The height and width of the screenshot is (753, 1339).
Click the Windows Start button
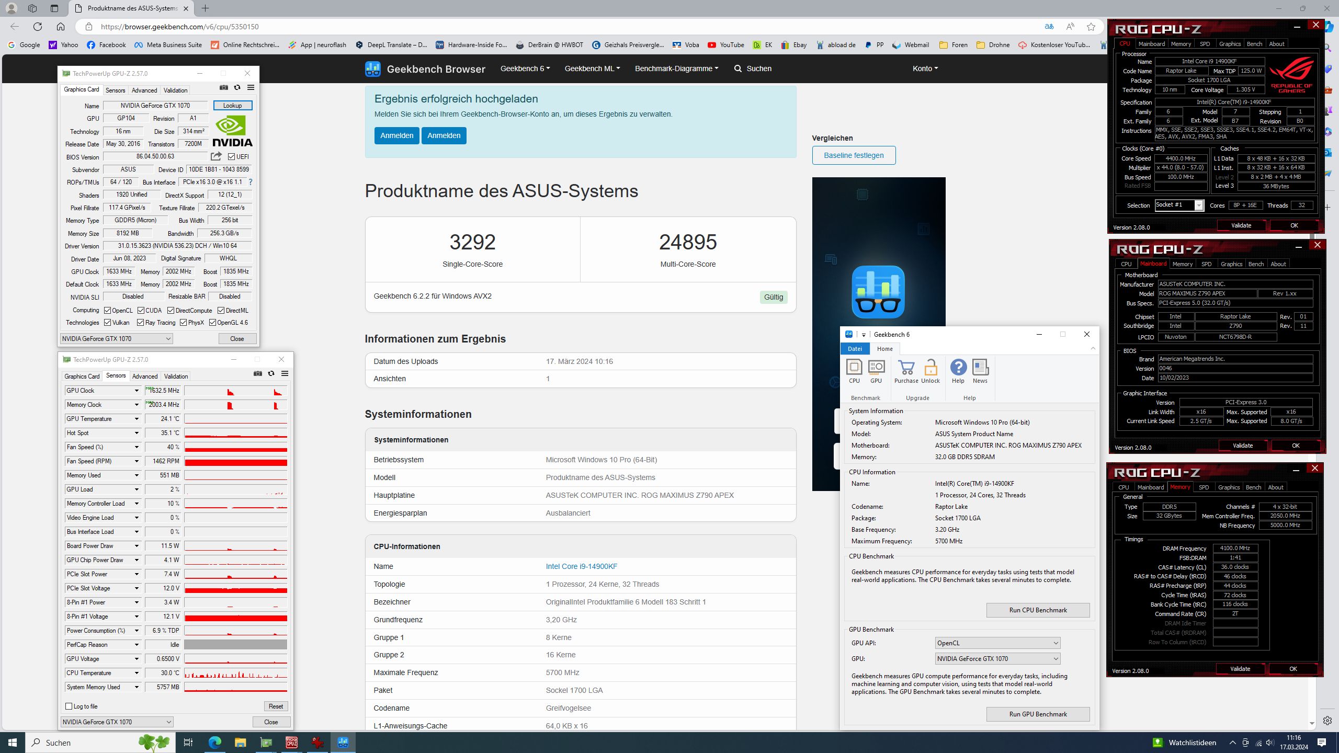(x=13, y=742)
